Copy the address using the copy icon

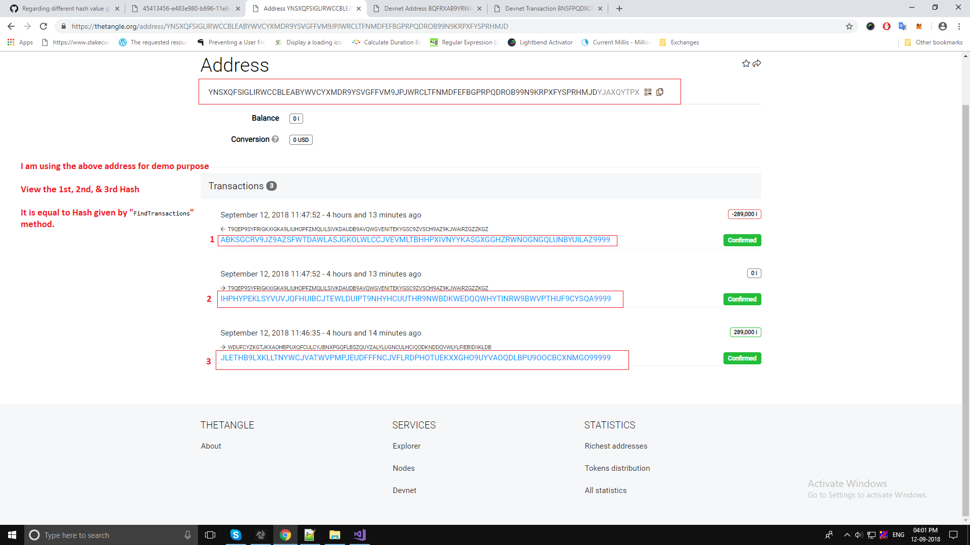point(660,92)
